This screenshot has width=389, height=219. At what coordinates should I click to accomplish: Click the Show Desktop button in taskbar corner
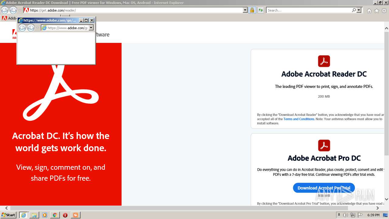point(386,215)
